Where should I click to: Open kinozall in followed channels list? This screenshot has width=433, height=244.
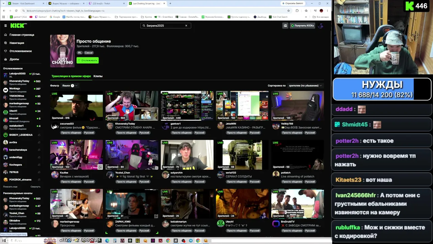[22, 120]
